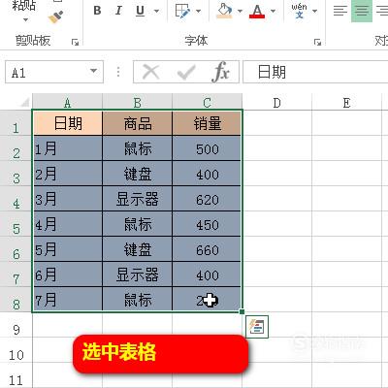Expand the Name Box dropdown
This screenshot has height=388, width=388.
(94, 71)
